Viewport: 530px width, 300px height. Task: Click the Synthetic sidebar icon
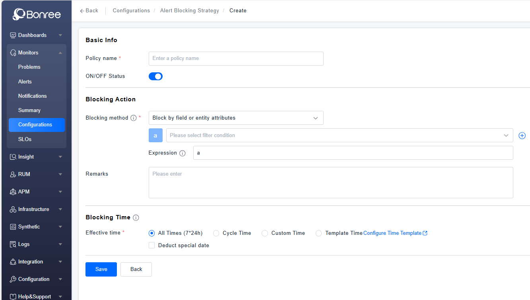click(x=13, y=227)
